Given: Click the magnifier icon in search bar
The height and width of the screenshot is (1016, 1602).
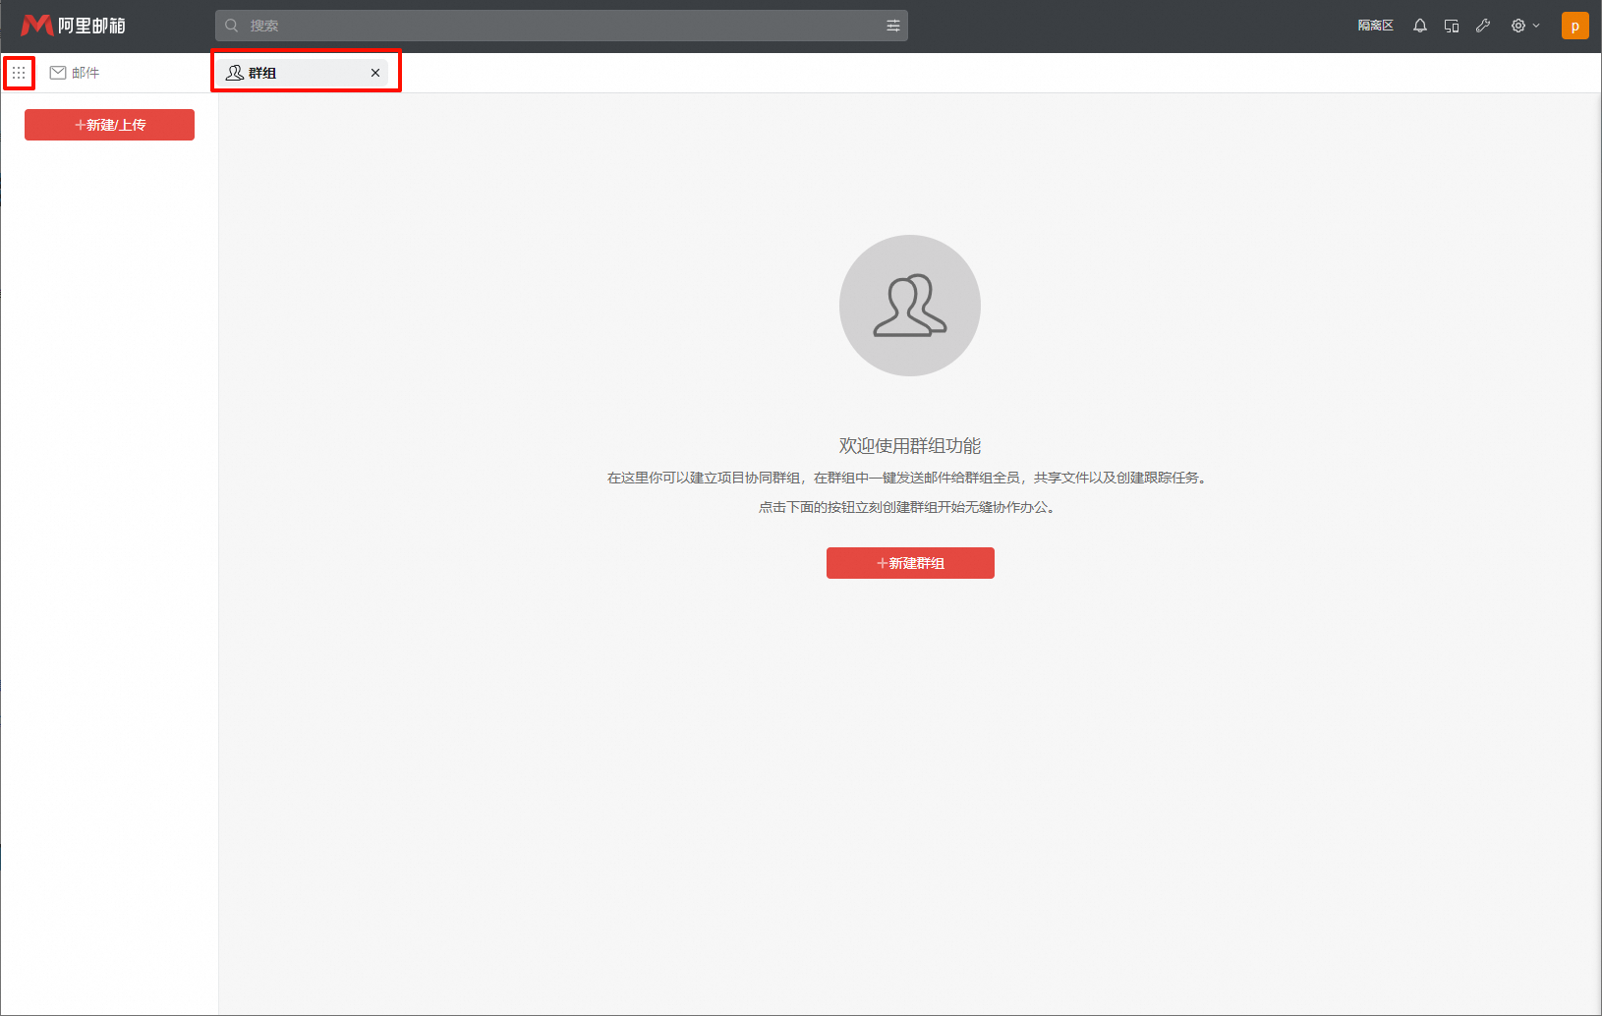Looking at the screenshot, I should [232, 26].
